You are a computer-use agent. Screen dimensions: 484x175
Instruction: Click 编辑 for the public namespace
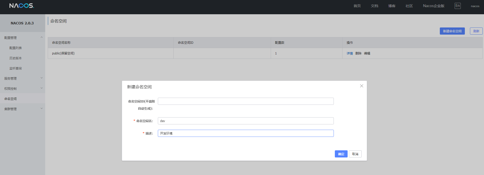point(367,53)
